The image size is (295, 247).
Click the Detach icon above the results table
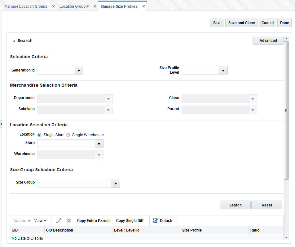[x=163, y=220]
